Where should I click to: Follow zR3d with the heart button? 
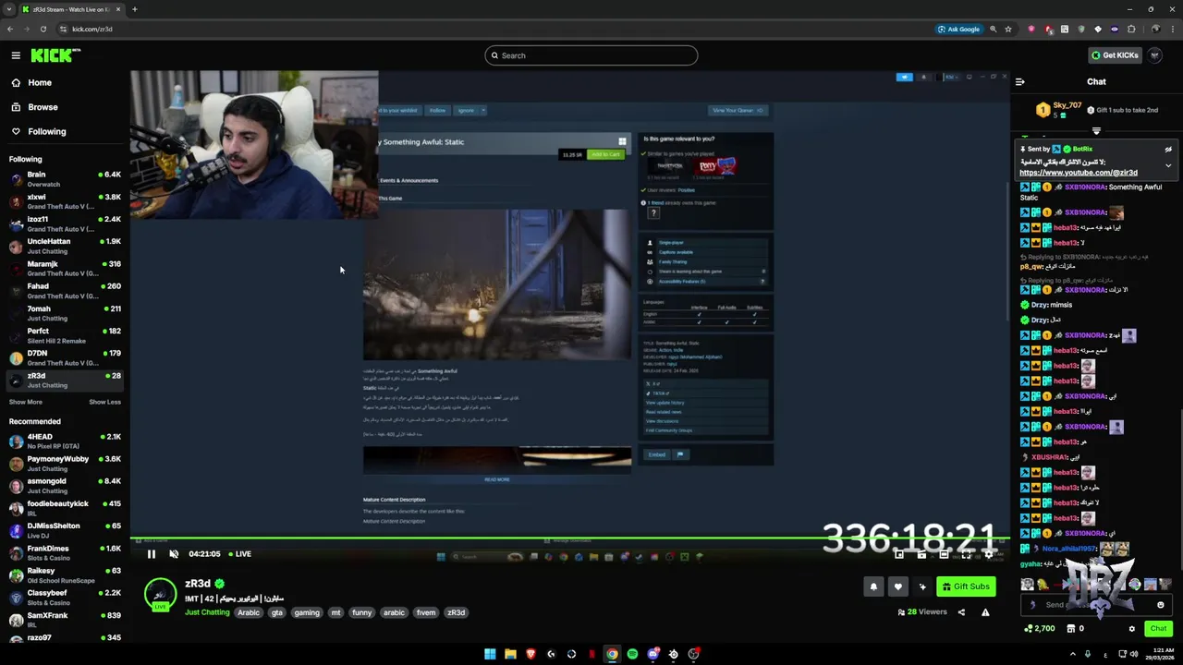click(897, 586)
